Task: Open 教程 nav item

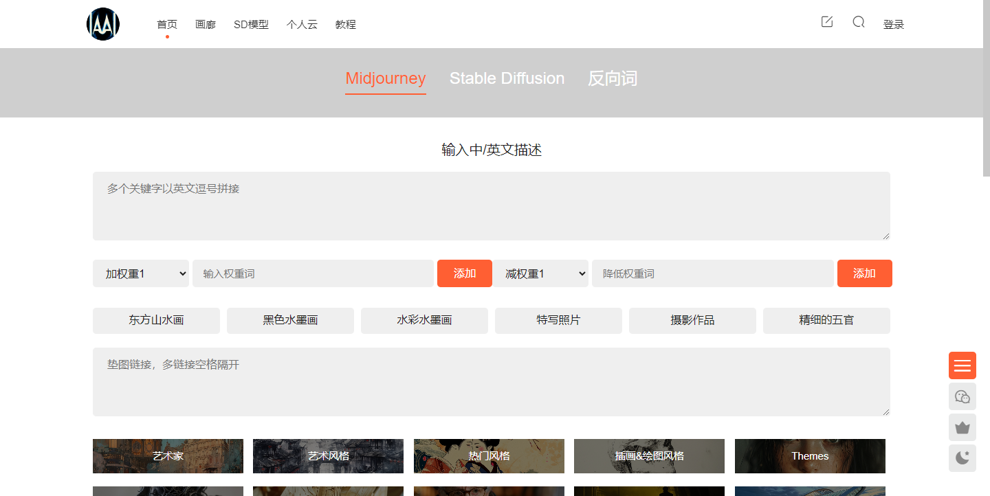Action: click(346, 25)
